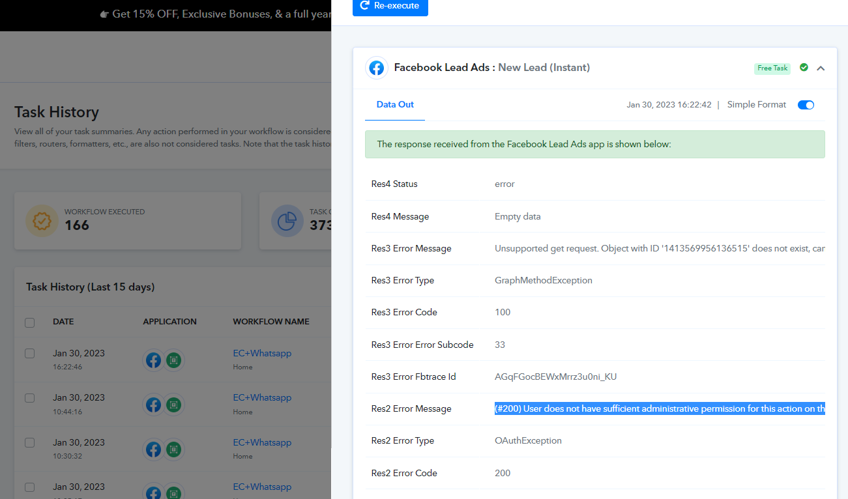Open EC+Whatsapp workflow from the 10:44:16 row

tap(262, 397)
